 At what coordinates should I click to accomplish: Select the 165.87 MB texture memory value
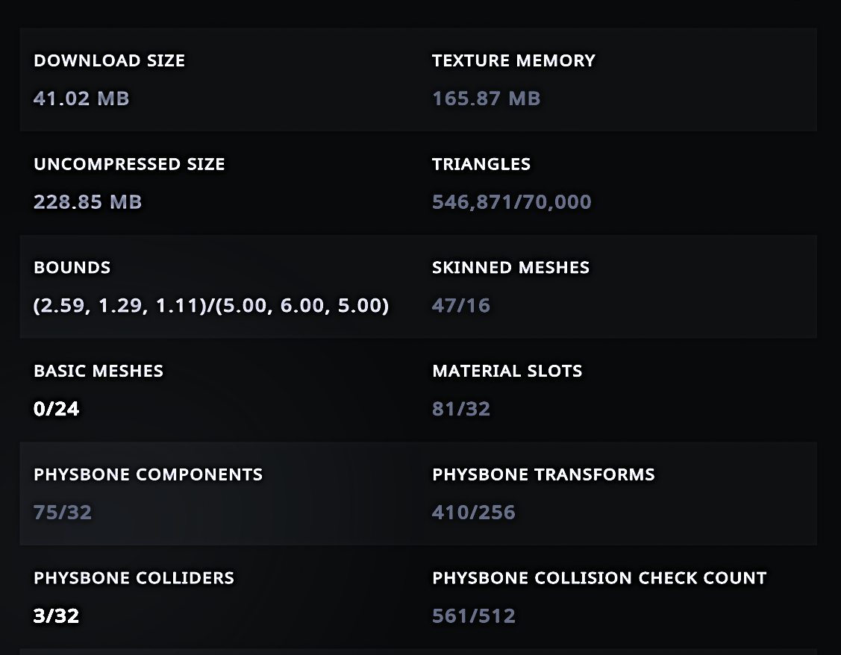[486, 98]
